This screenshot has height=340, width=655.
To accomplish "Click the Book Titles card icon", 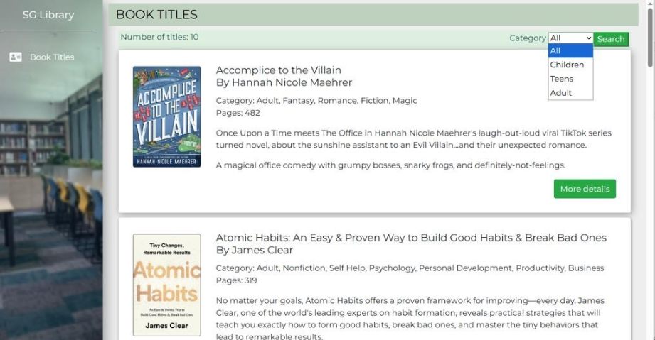I will point(16,57).
